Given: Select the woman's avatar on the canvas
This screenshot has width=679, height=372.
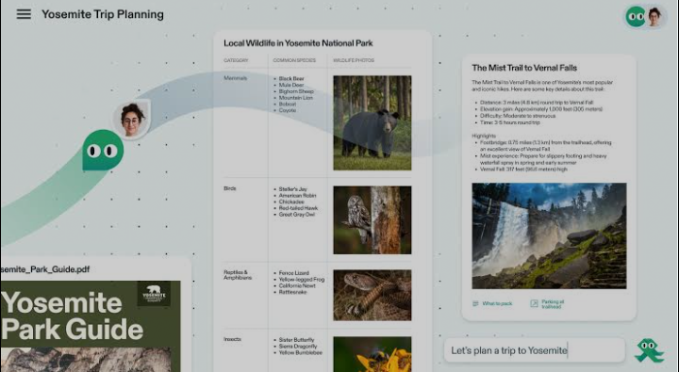Looking at the screenshot, I should pos(132,119).
